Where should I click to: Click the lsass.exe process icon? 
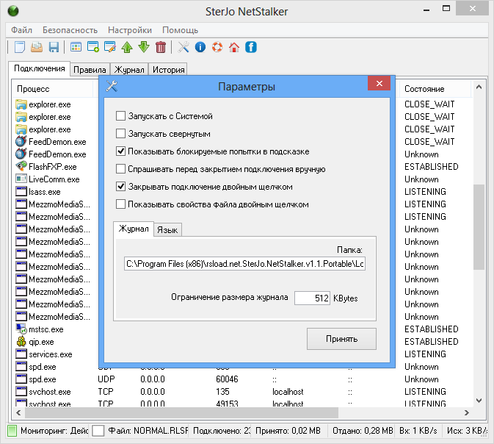[21, 192]
